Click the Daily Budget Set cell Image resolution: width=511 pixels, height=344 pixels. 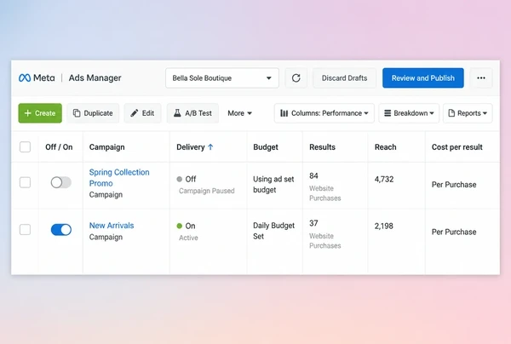point(273,231)
